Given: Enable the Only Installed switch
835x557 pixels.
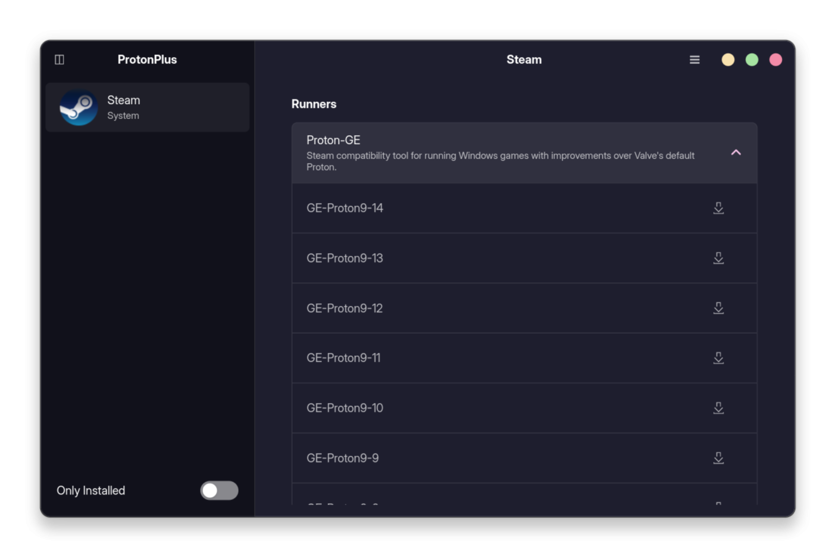Looking at the screenshot, I should pyautogui.click(x=219, y=491).
